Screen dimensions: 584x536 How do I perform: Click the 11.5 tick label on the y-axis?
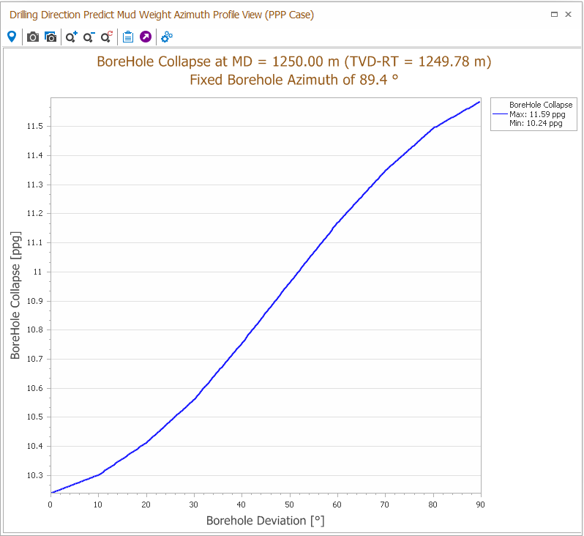(x=34, y=127)
